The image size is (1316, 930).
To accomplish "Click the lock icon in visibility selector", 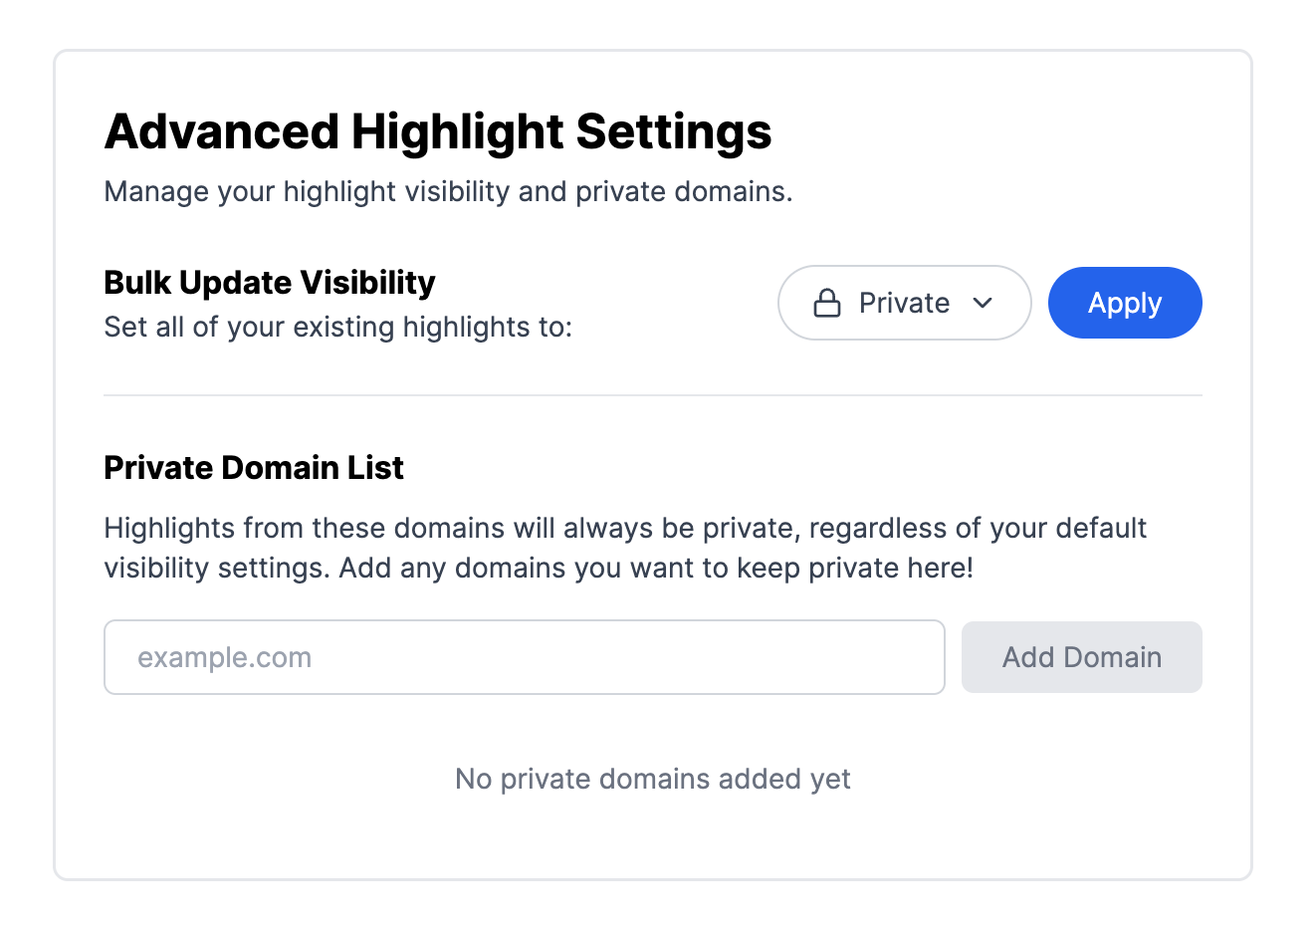I will click(827, 303).
